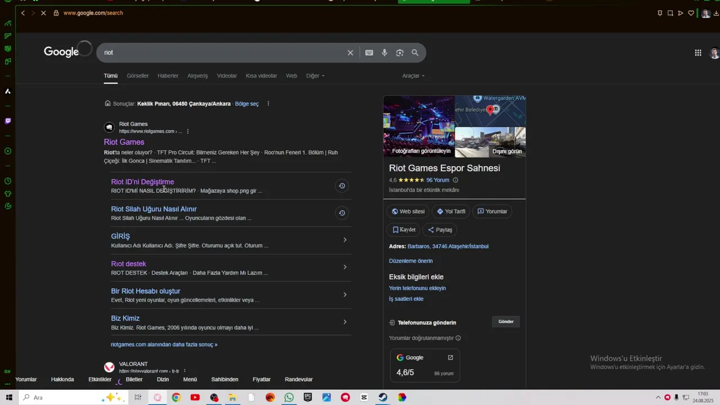Click the Windows Start button
720x405 pixels.
coord(9,397)
